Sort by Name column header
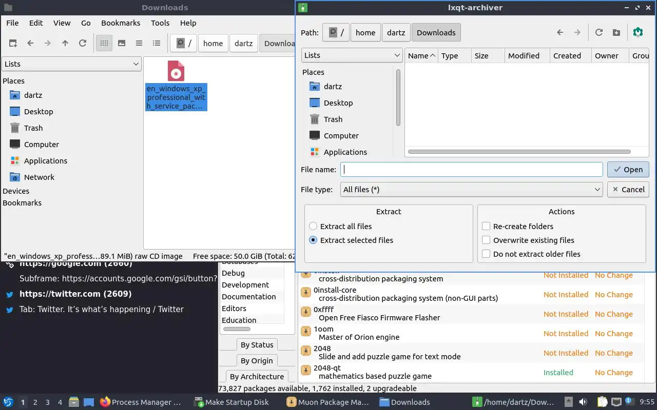Image resolution: width=657 pixels, height=410 pixels. (421, 55)
